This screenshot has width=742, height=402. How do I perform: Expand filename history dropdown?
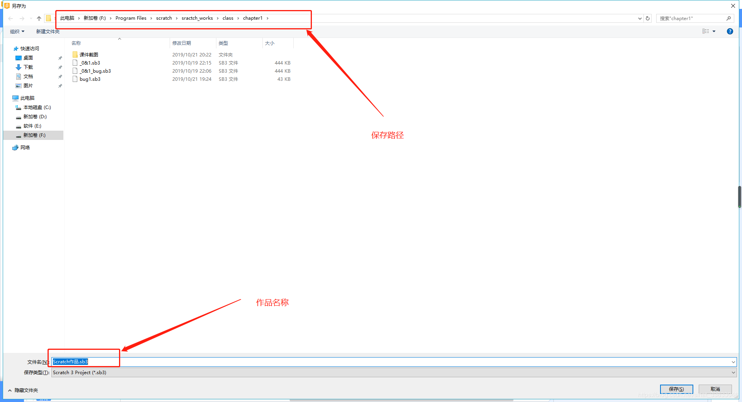coord(733,362)
